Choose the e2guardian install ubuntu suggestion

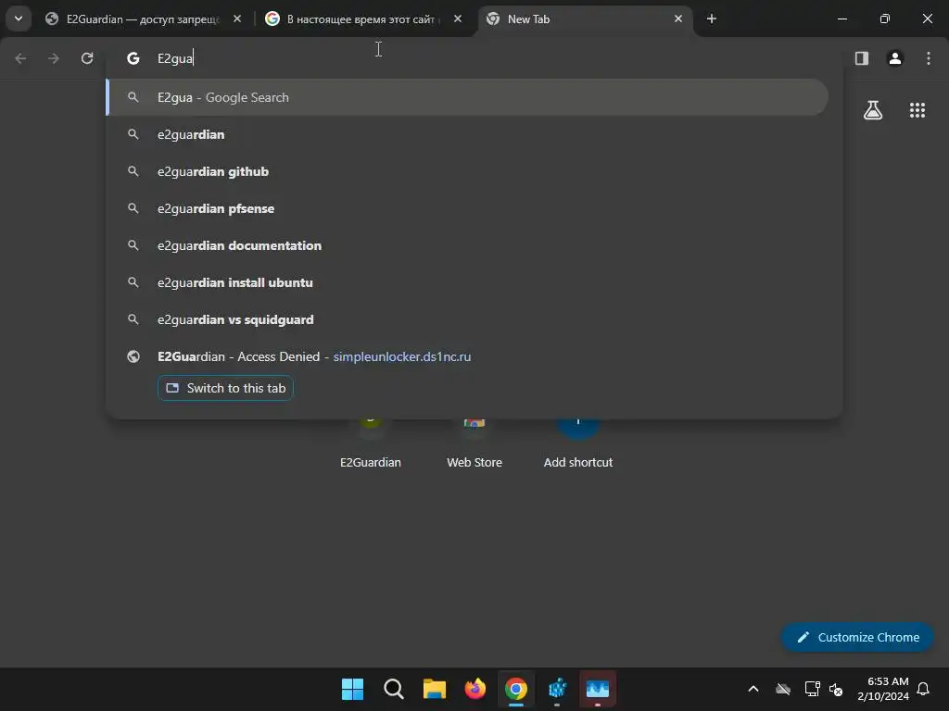click(x=467, y=282)
